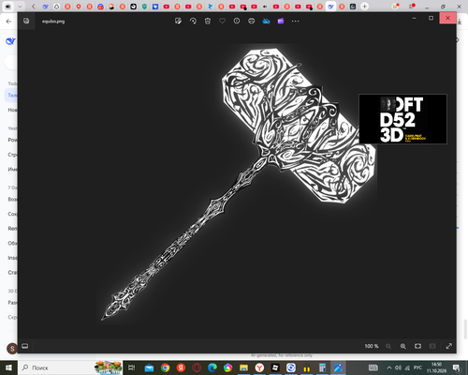Screen dimensions: 468x375
Task: Open the three-dots See more menu in Photos
Action: [295, 21]
